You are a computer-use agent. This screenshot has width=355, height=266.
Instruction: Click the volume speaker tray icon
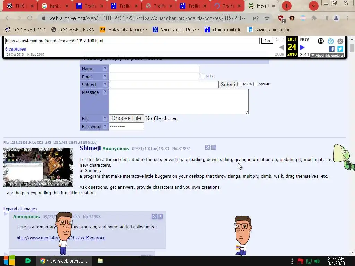click(x=317, y=261)
